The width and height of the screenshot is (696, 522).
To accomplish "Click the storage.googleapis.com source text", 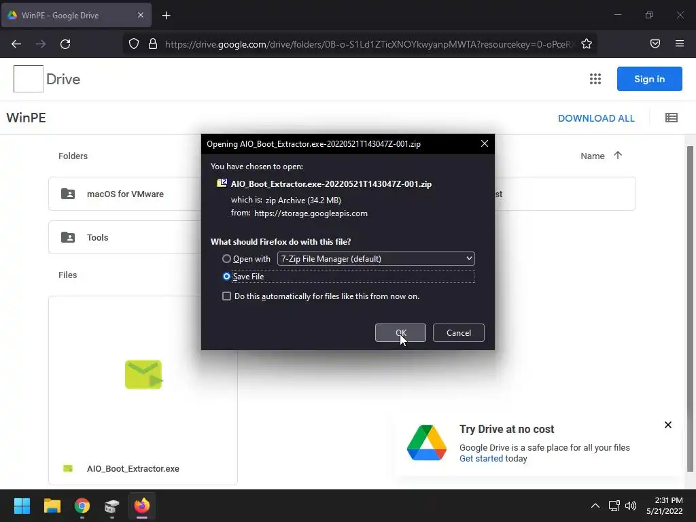I will (x=311, y=213).
